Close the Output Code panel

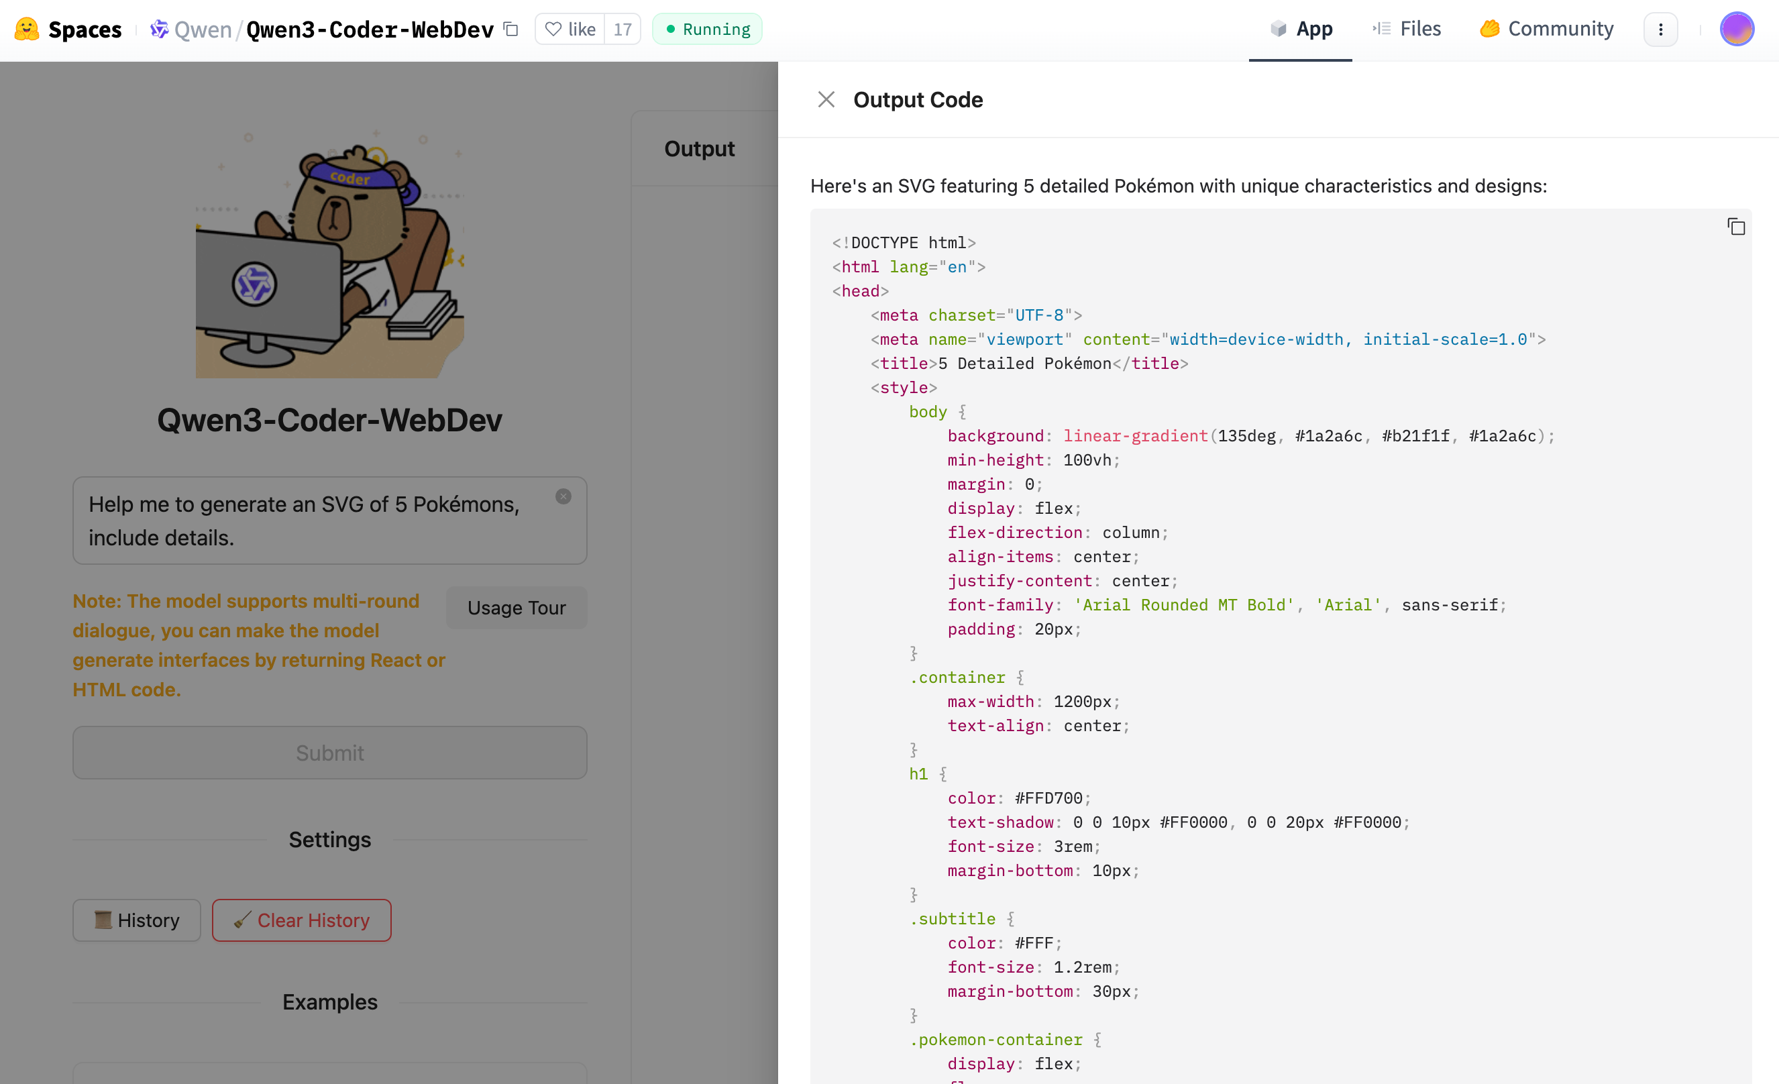(826, 100)
